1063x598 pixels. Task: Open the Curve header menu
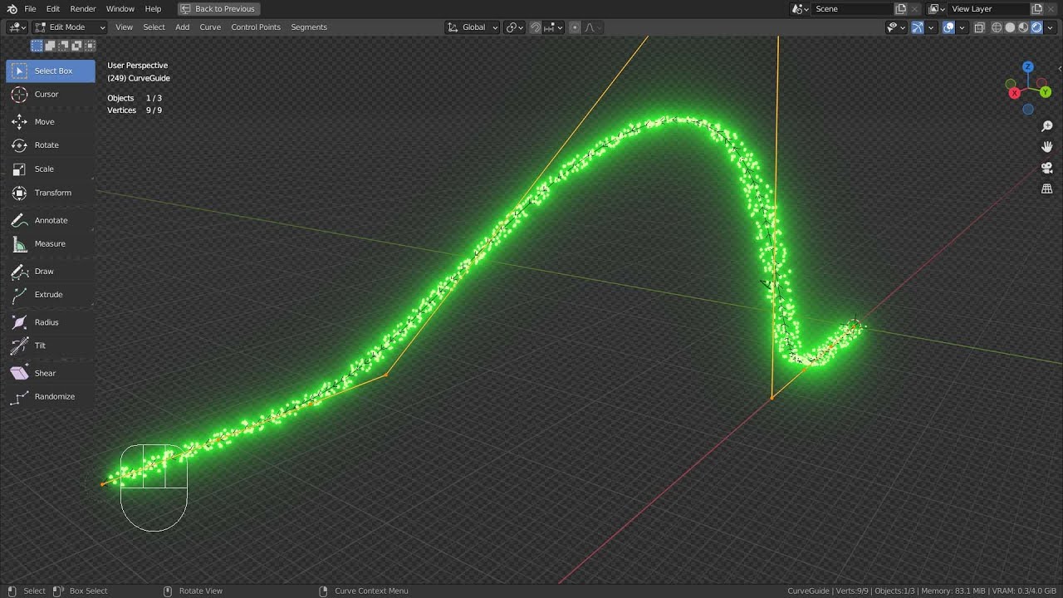(x=210, y=27)
